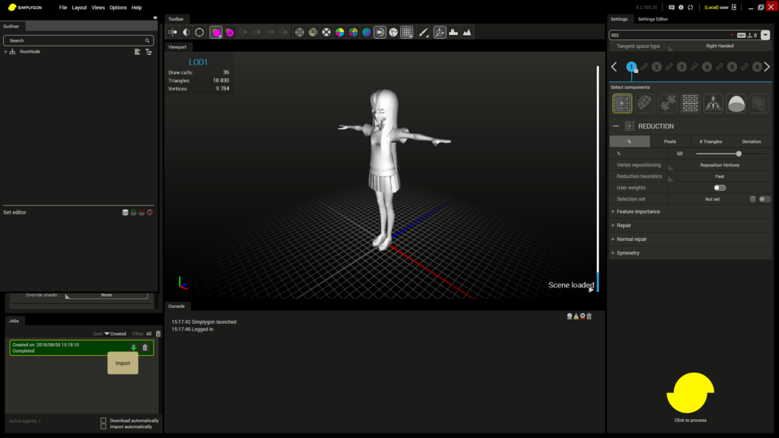This screenshot has height=438, width=779.
Task: Select the Deviation reduction tab
Action: 751,141
